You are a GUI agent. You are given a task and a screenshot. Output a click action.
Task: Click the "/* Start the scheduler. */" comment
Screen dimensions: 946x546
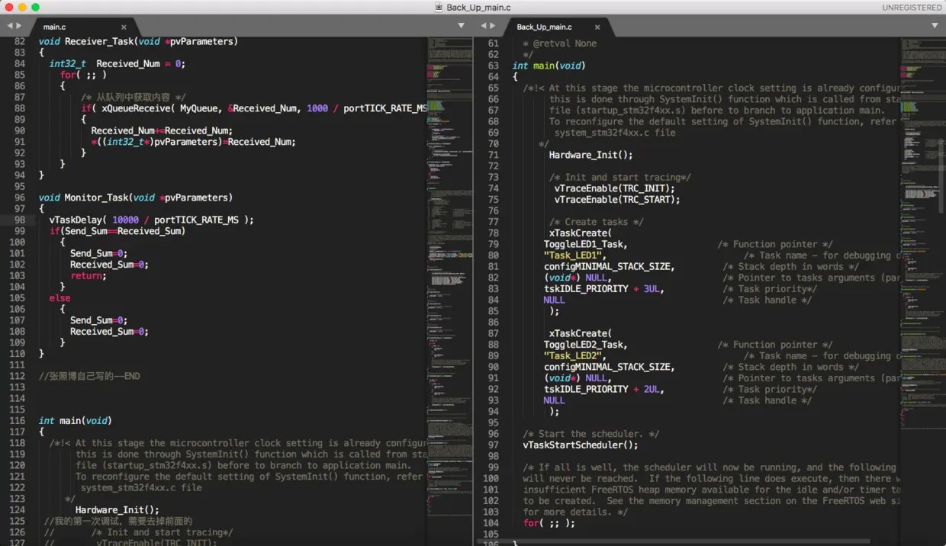coord(591,434)
